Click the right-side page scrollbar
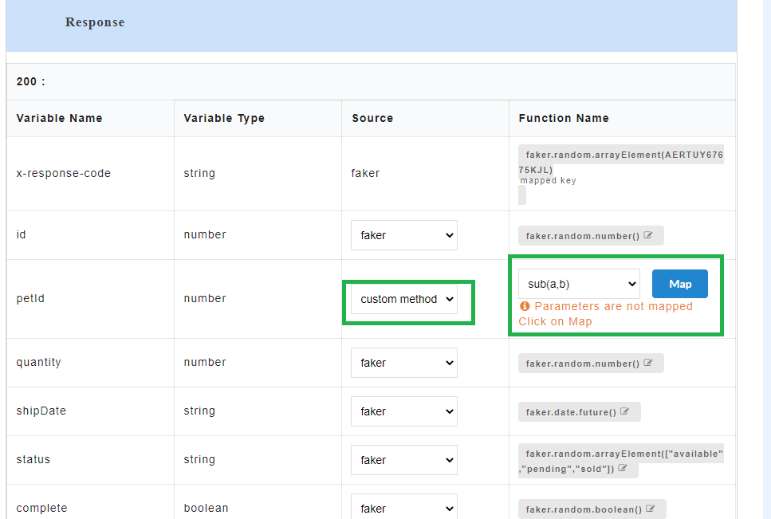 pos(765,259)
